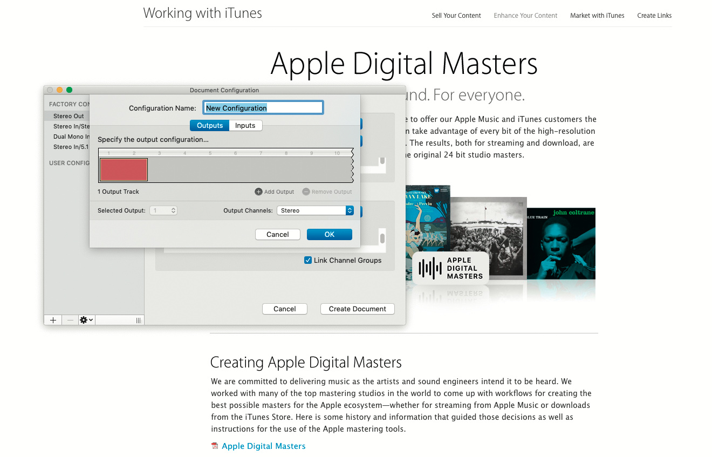This screenshot has height=457, width=712.
Task: Click the "Creating Apple Digital Masters" heading
Action: (x=306, y=362)
